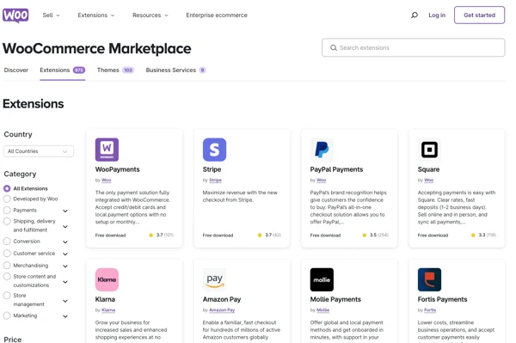Image resolution: width=516 pixels, height=343 pixels.
Task: Click the Mollie black logo icon
Action: click(322, 279)
